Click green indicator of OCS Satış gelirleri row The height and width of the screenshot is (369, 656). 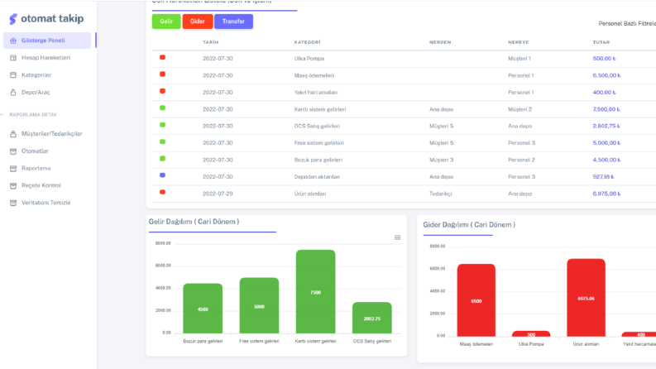click(162, 125)
